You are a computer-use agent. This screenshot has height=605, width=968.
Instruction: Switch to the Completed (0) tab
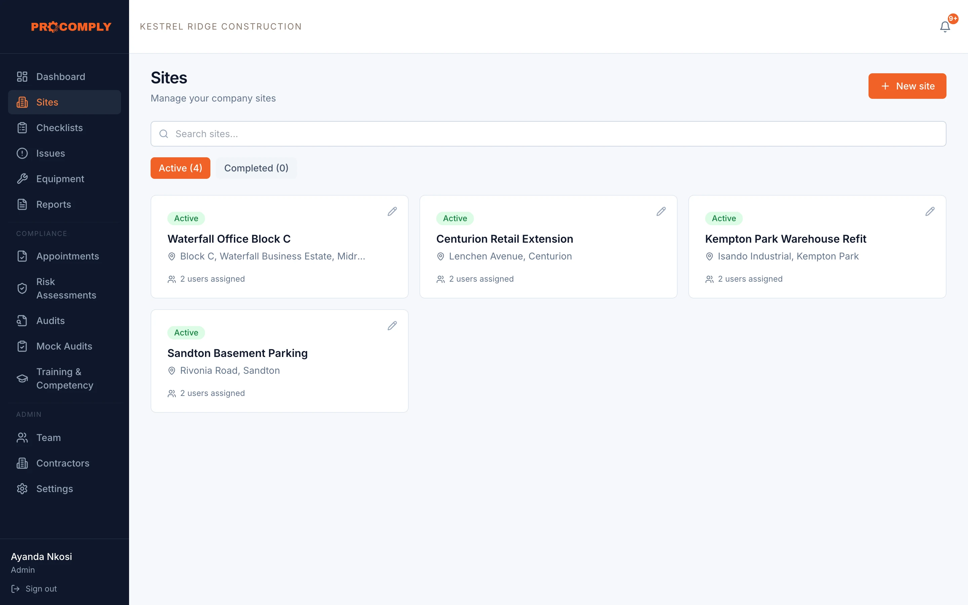[x=256, y=168]
